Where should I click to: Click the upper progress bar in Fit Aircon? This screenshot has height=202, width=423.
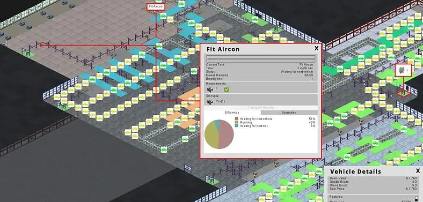point(260,57)
